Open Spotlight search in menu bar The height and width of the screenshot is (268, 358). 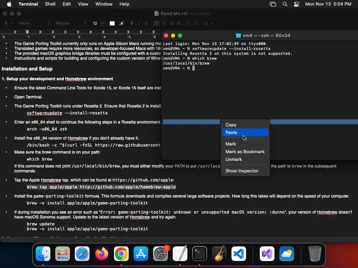pyautogui.click(x=285, y=4)
